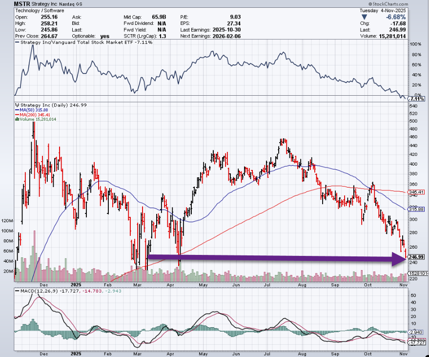The height and width of the screenshot is (357, 429).
Task: Click the 246.99 last price flag
Action: point(416,257)
